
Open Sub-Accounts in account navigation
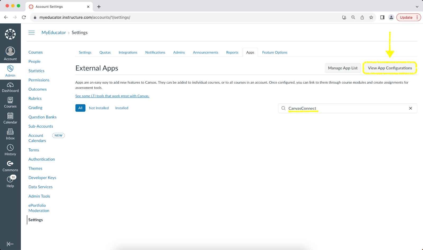(41, 126)
